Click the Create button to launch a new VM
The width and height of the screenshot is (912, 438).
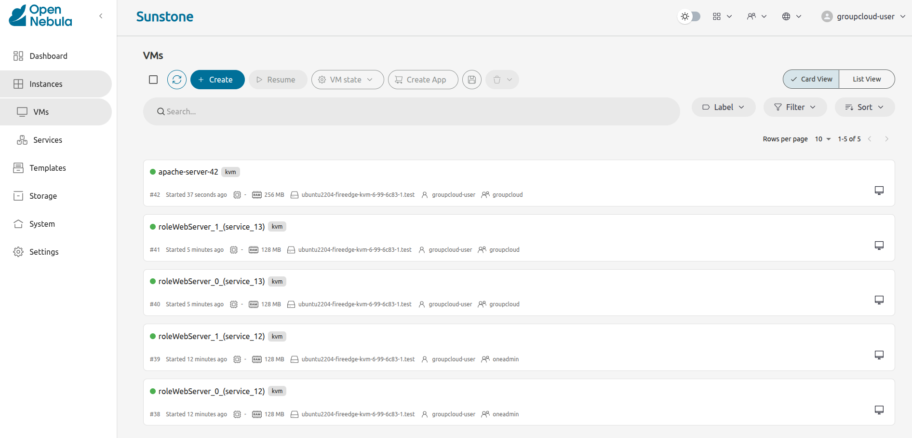[217, 80]
